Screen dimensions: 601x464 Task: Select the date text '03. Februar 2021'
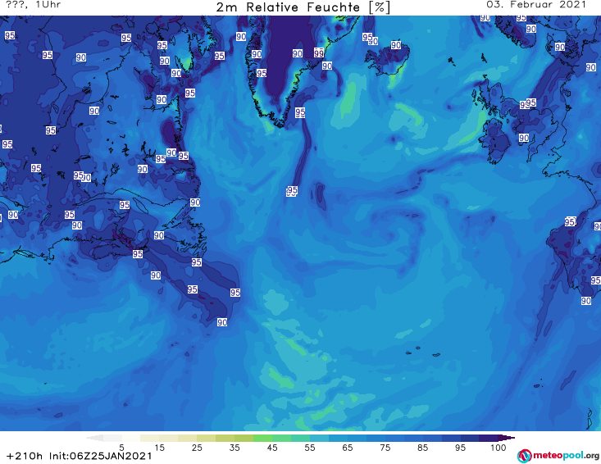coord(536,5)
